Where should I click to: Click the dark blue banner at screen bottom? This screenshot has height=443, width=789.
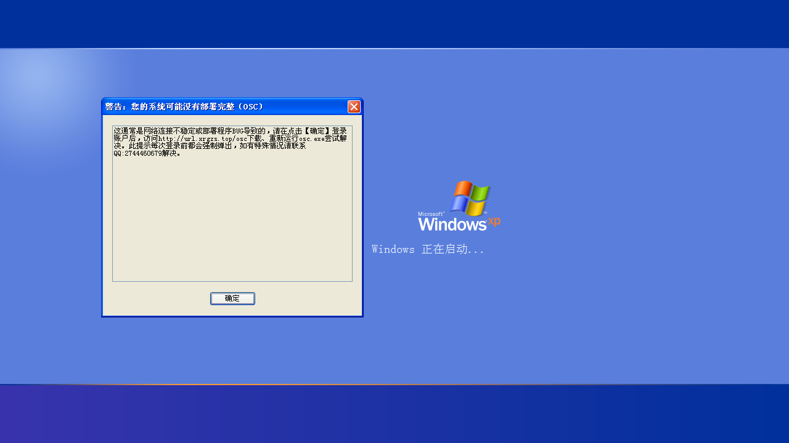[394, 413]
